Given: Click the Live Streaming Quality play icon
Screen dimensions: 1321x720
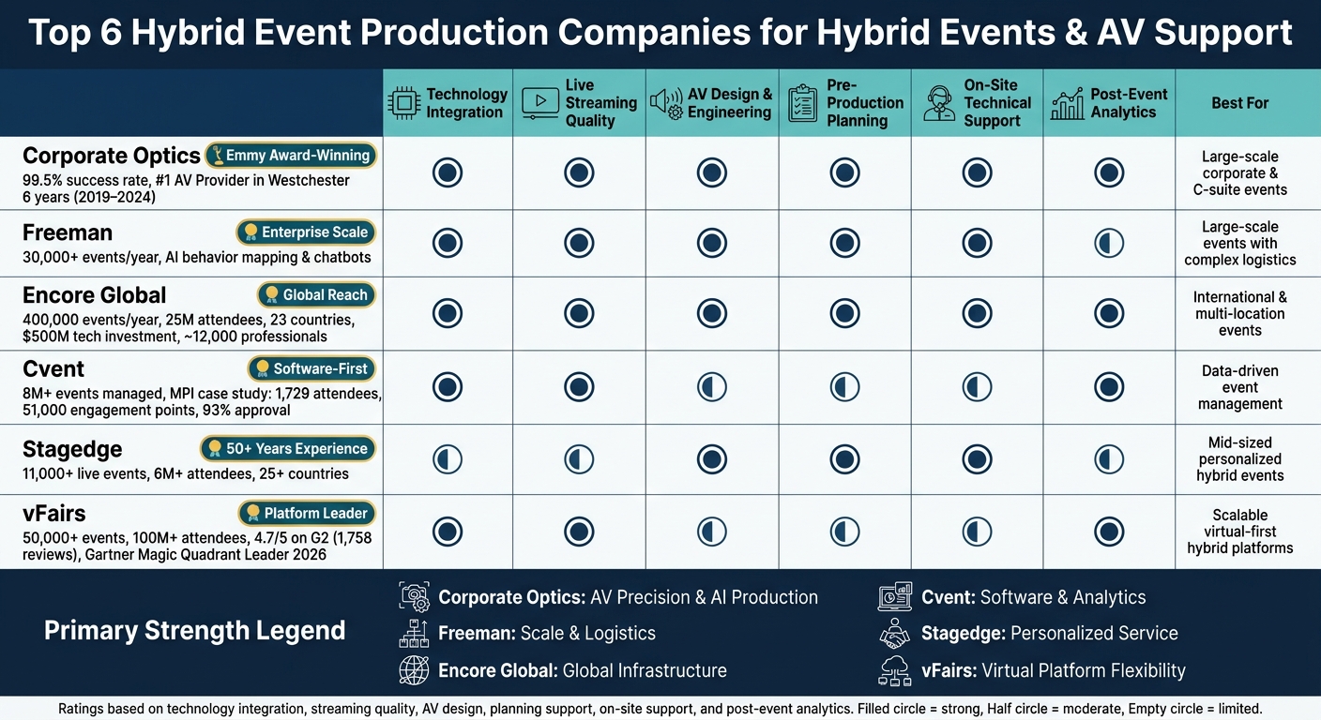Looking at the screenshot, I should point(539,102).
